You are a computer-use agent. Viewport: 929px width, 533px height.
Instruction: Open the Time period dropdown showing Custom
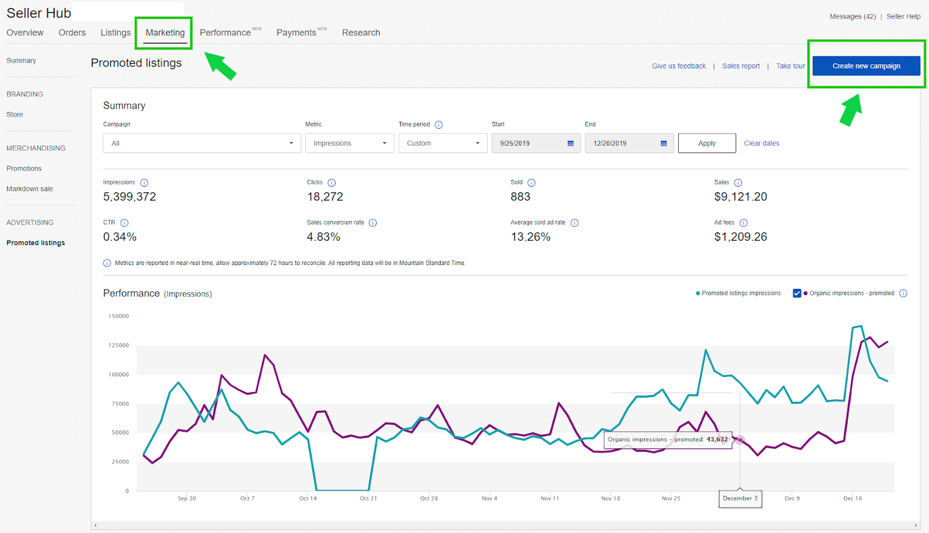pyautogui.click(x=442, y=143)
